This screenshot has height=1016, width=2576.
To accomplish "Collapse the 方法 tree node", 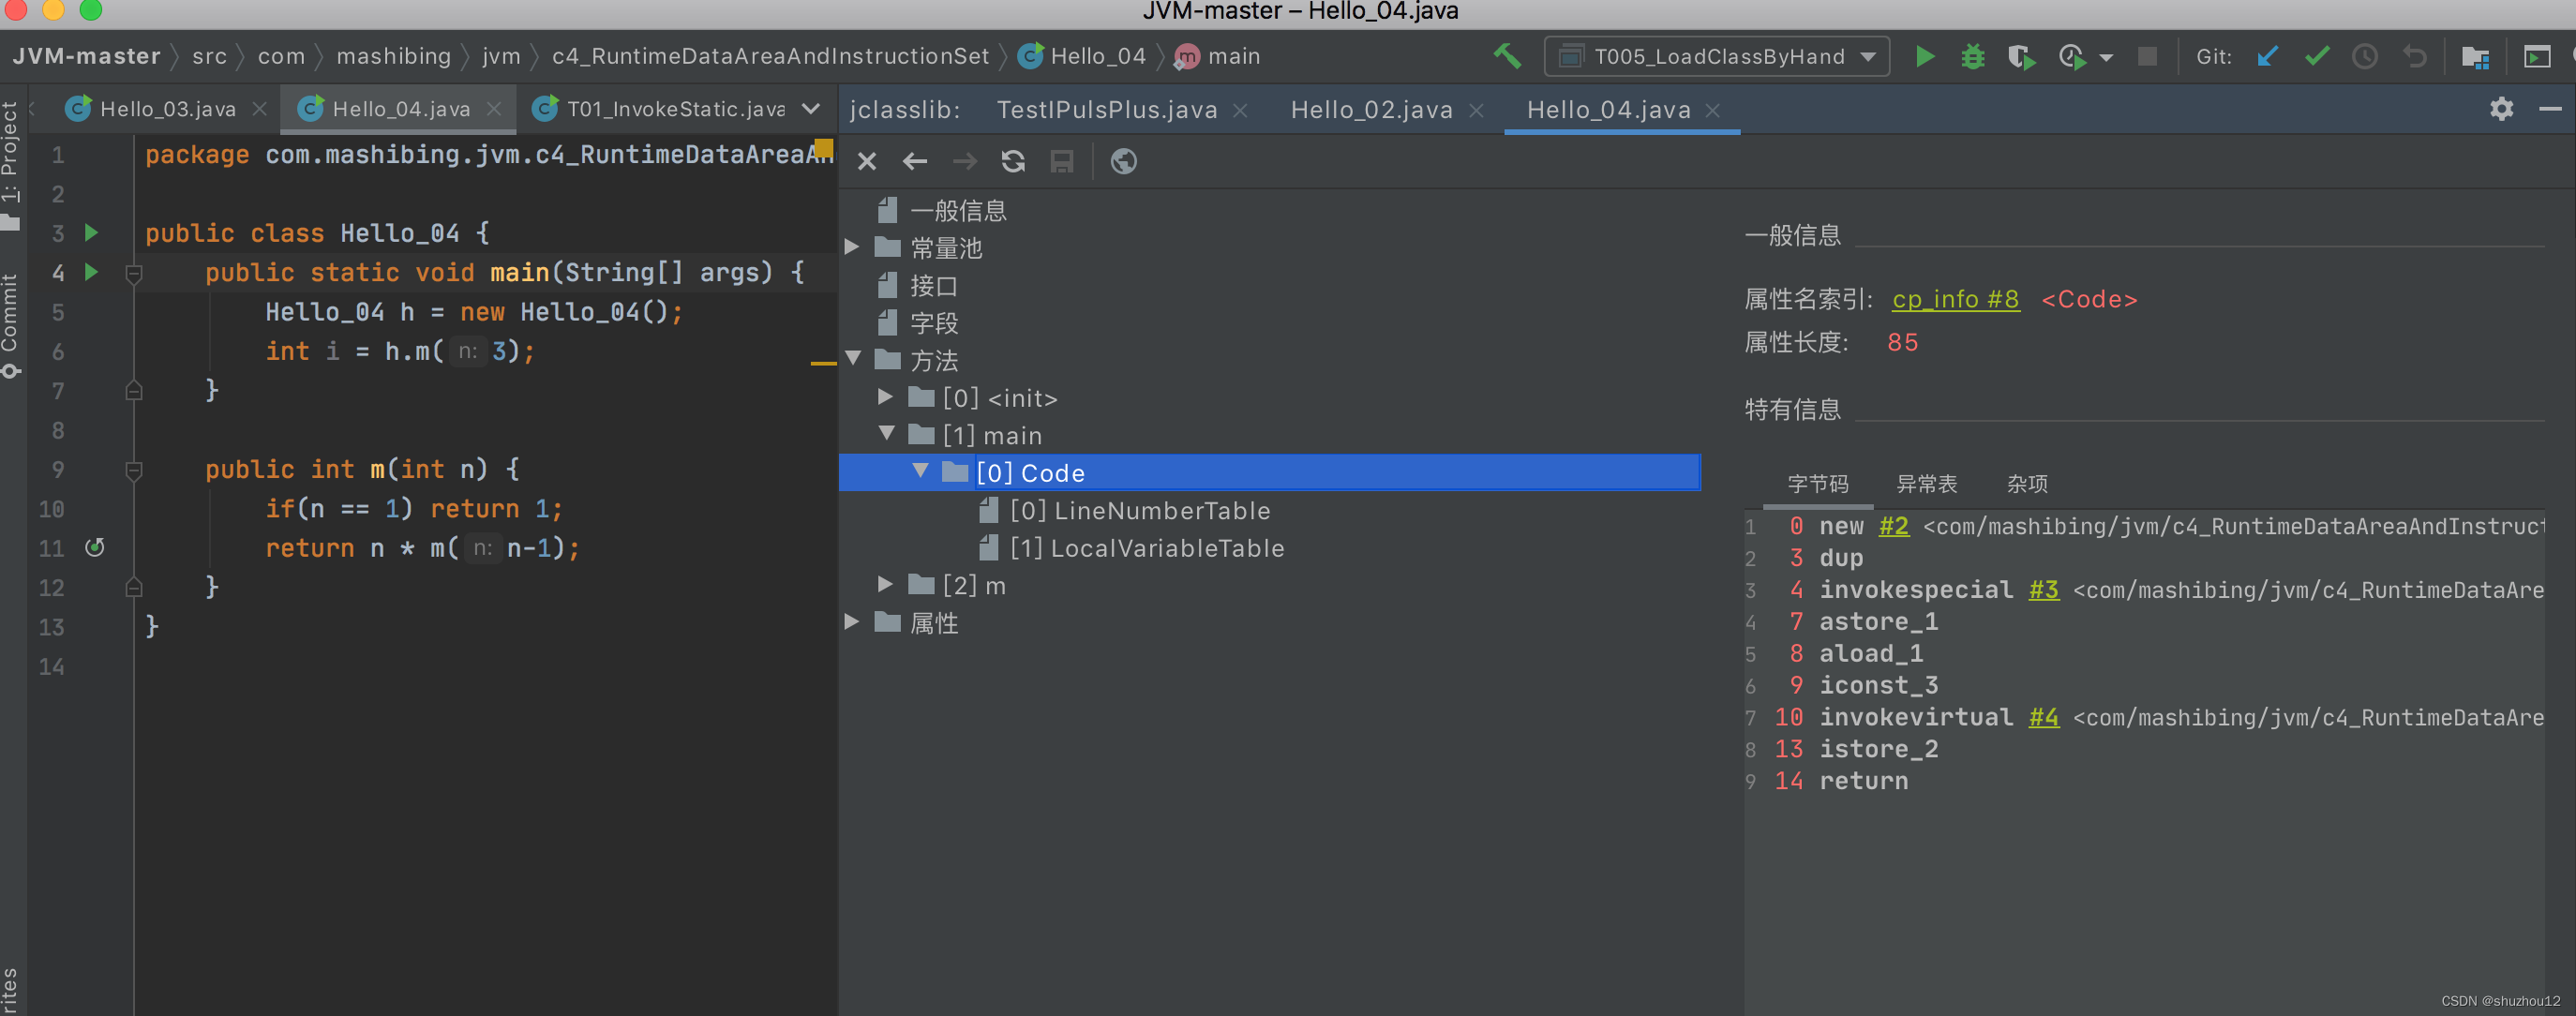I will tap(853, 359).
